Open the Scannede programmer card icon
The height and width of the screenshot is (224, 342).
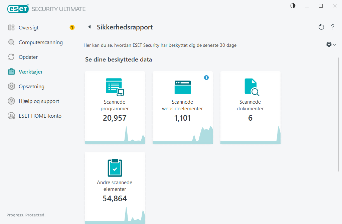click(115, 87)
